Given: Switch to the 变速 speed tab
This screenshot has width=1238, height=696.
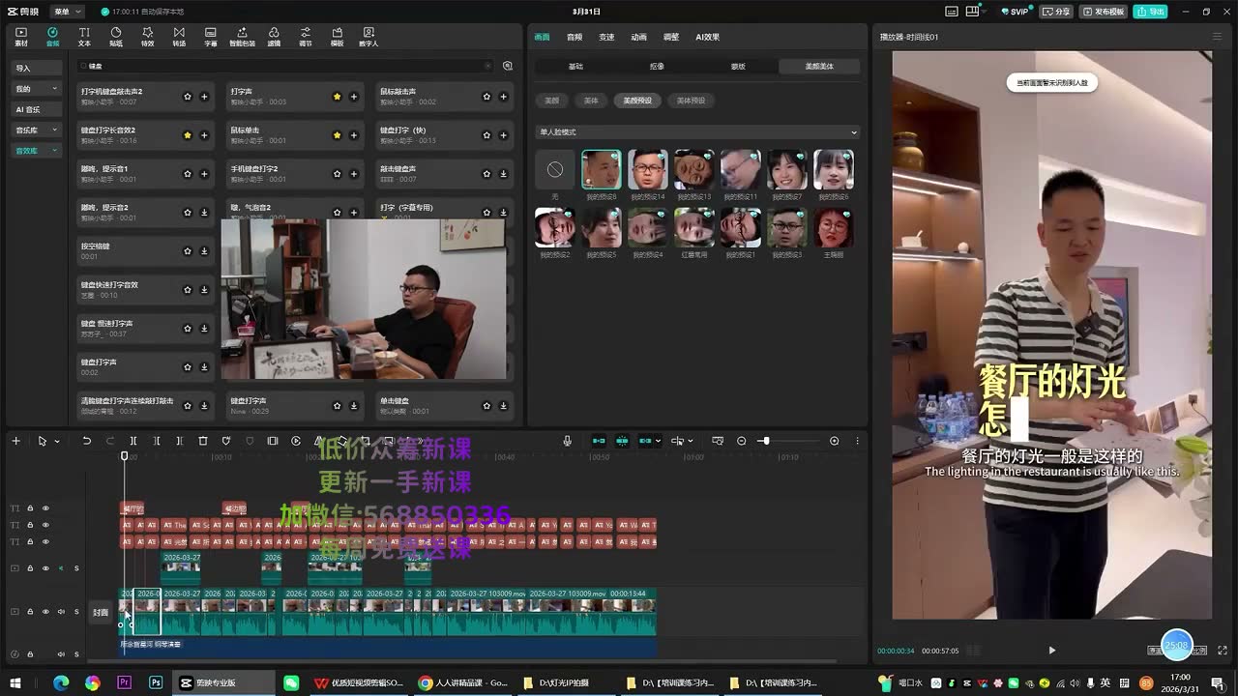Looking at the screenshot, I should tap(606, 37).
